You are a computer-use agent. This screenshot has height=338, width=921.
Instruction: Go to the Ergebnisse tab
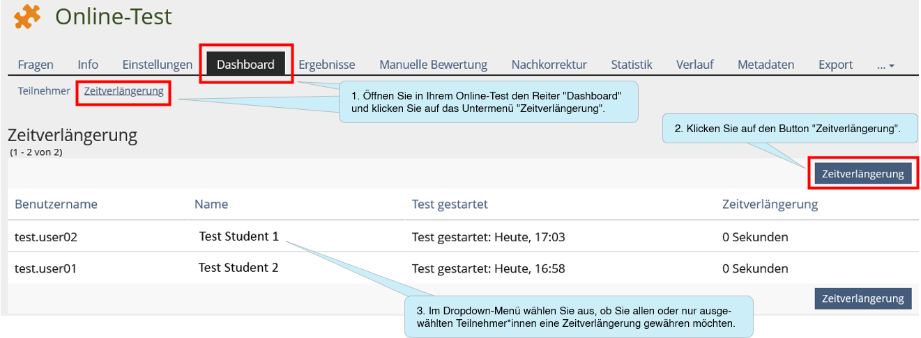327,65
